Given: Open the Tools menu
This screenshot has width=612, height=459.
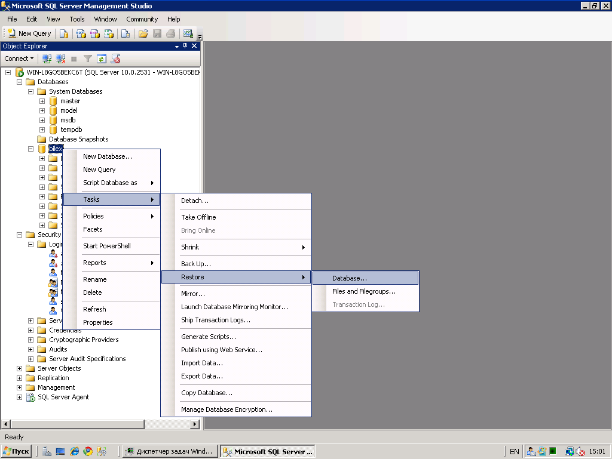Looking at the screenshot, I should pyautogui.click(x=77, y=19).
